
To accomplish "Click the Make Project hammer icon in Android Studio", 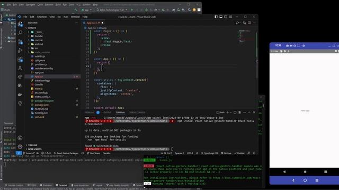I will pos(76,9).
